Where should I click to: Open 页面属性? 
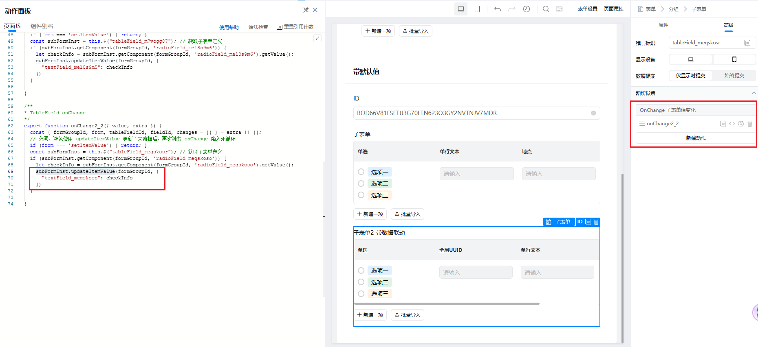(x=614, y=9)
